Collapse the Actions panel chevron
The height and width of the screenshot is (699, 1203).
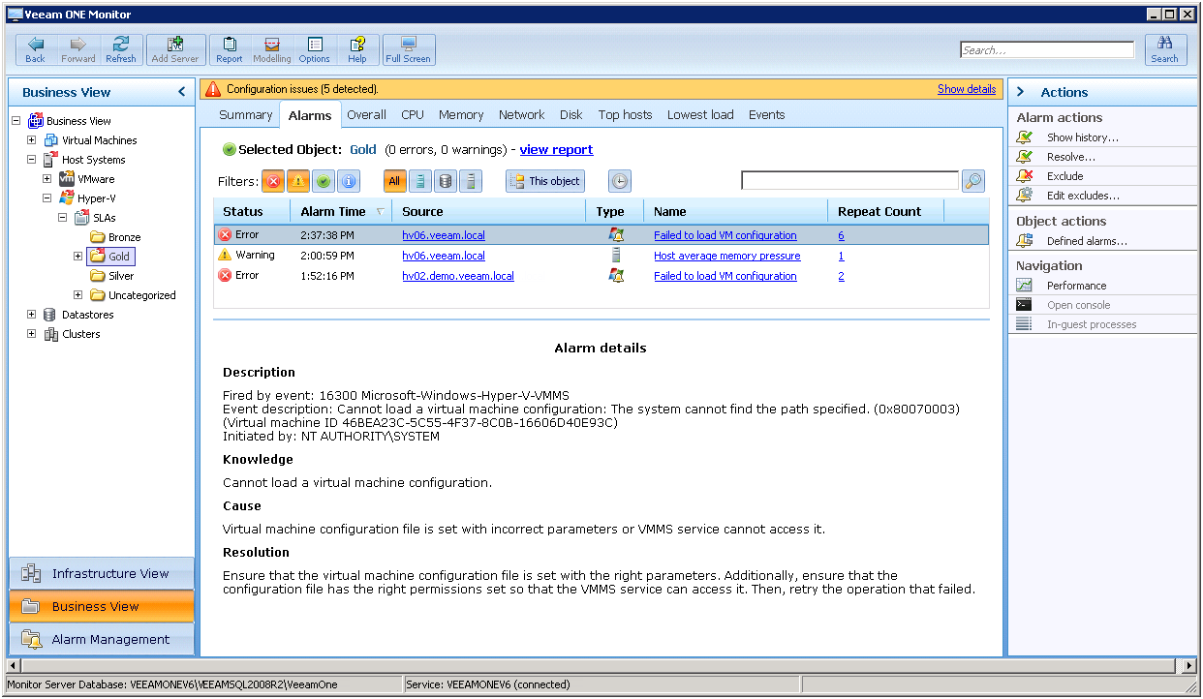pos(1021,92)
